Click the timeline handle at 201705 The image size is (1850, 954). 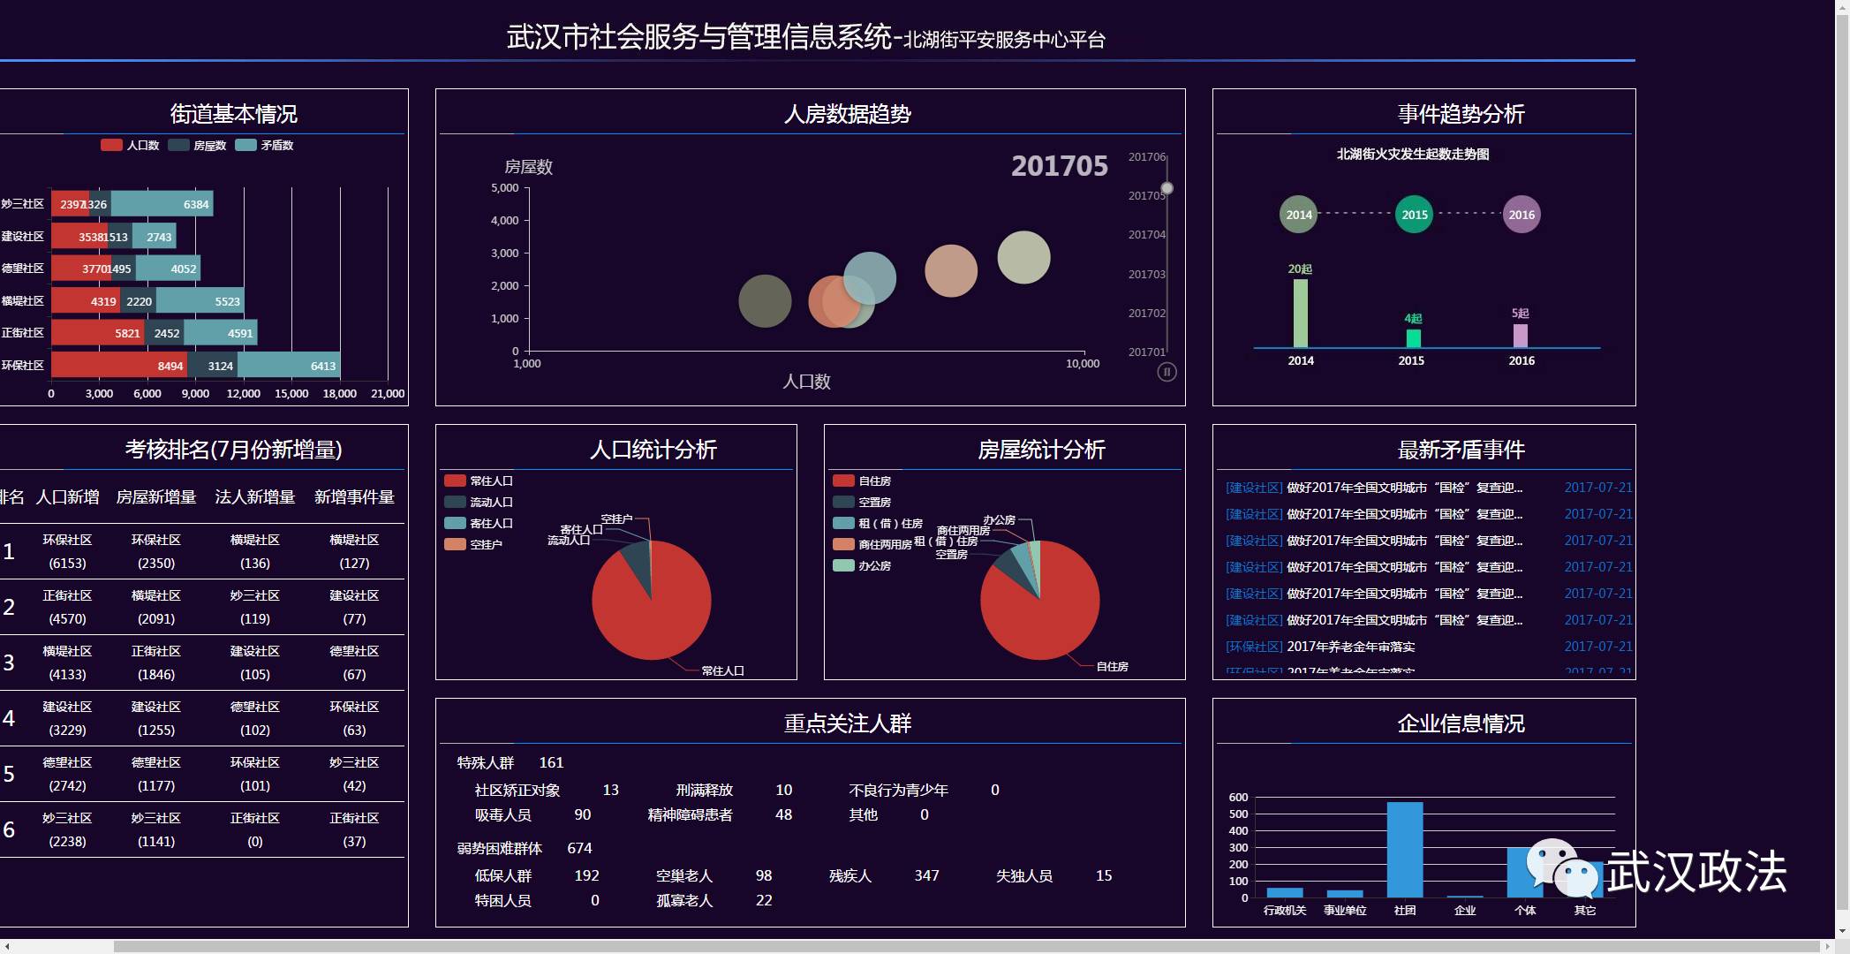point(1167,188)
